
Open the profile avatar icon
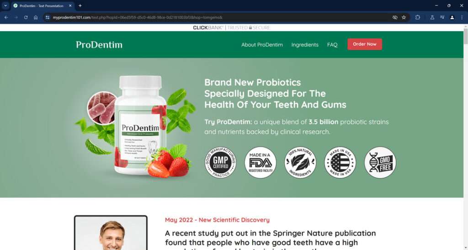452,17
